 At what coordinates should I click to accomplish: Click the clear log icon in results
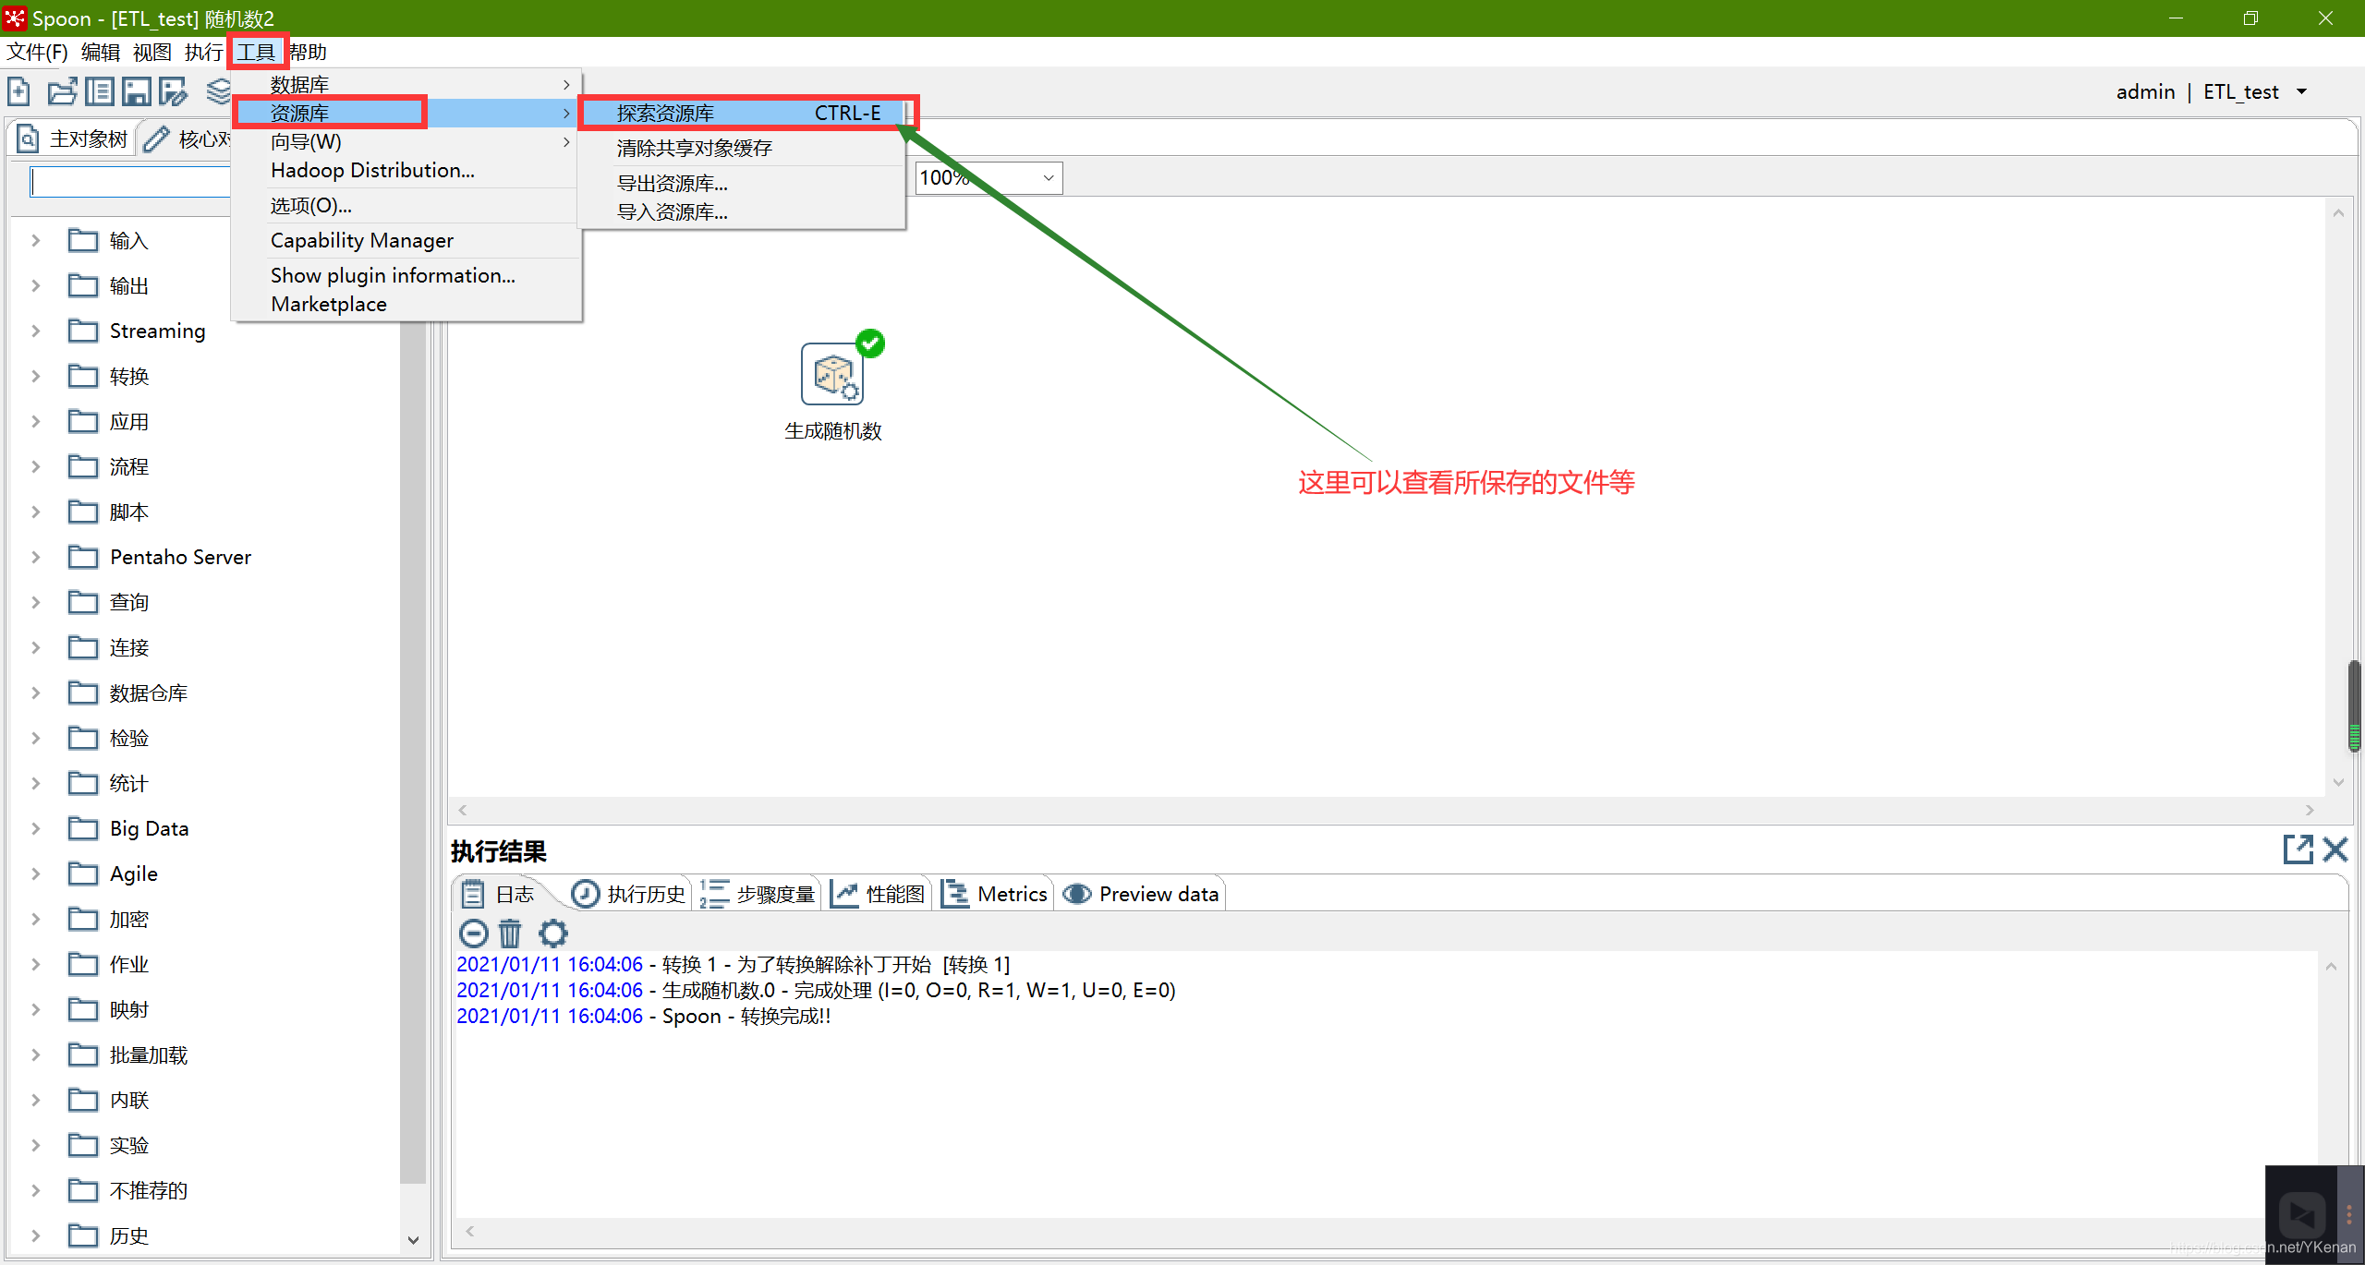pos(512,934)
